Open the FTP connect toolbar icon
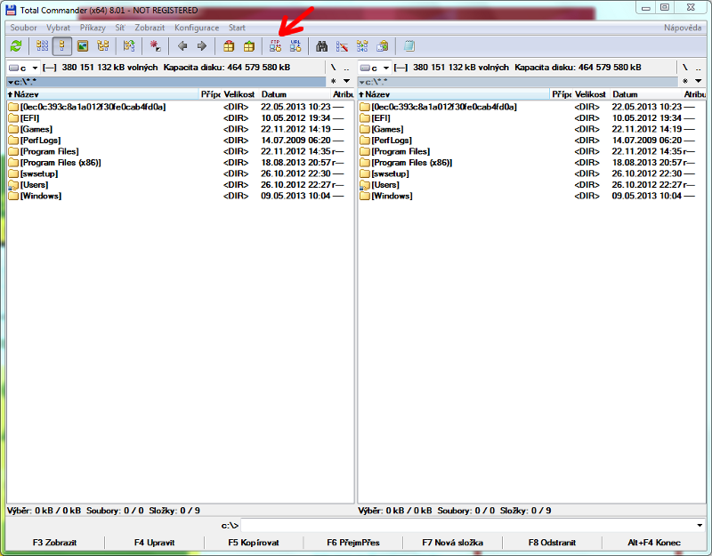The height and width of the screenshot is (556, 712). [275, 46]
